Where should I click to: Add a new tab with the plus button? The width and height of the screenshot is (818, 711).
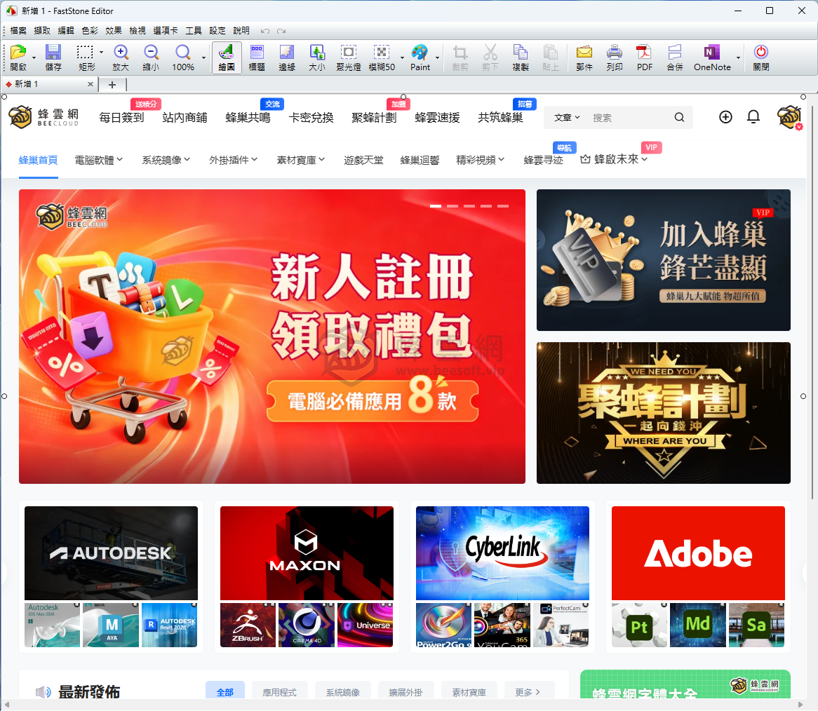[112, 84]
